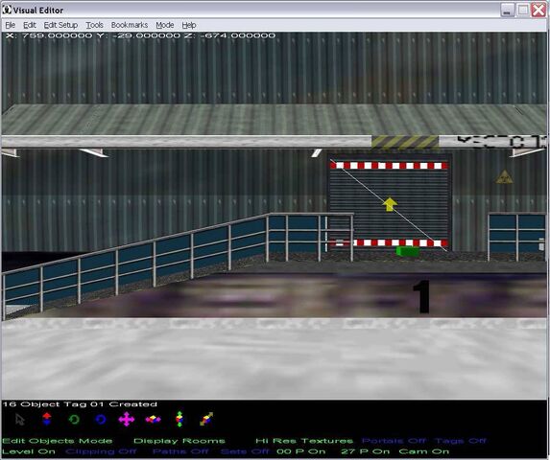Screen dimensions: 550x460
Task: Select the green vertical scale tool
Action: point(179,419)
